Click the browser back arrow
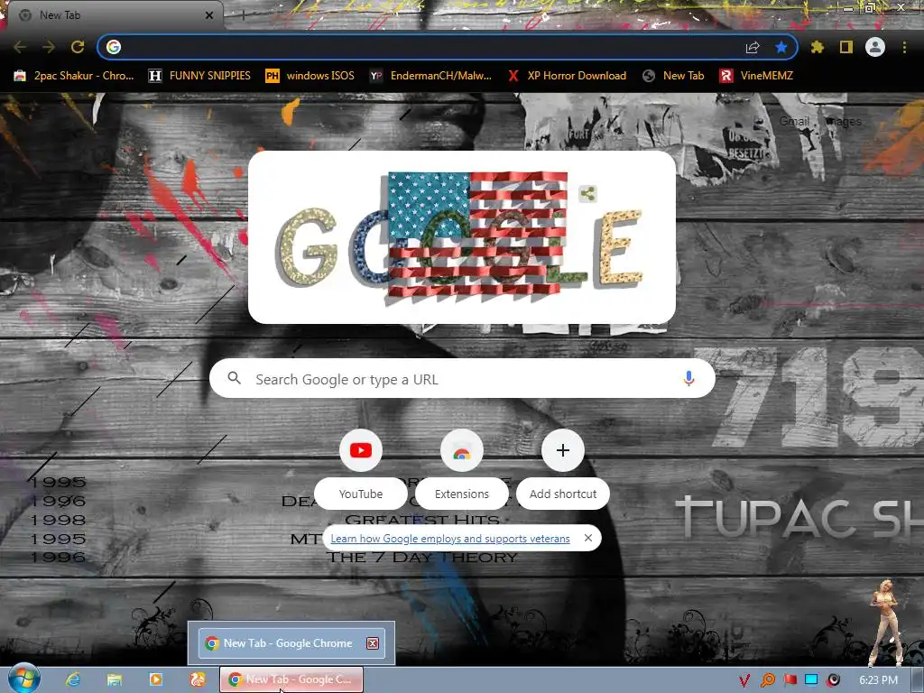This screenshot has height=693, width=924. [x=20, y=47]
